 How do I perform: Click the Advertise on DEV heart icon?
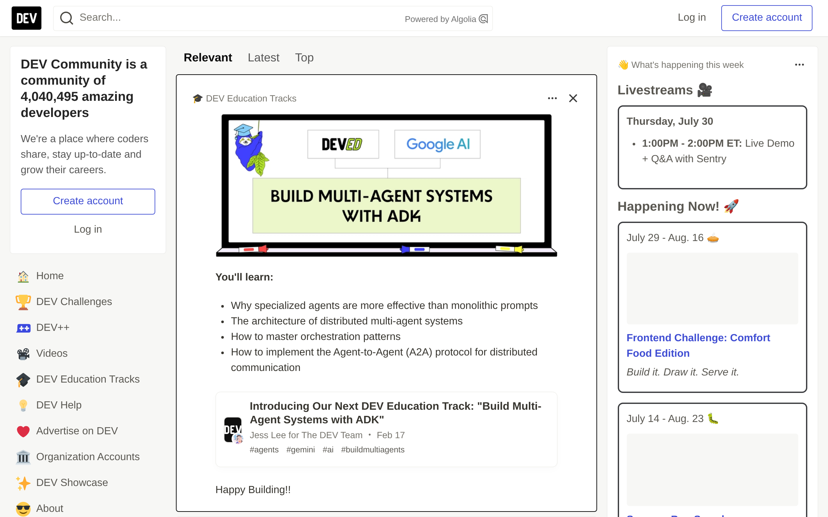coord(23,431)
